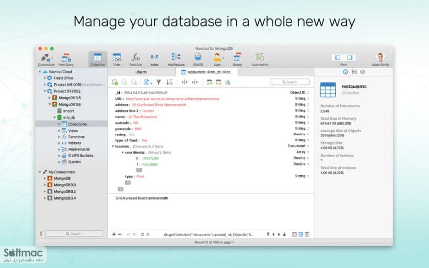Screen dimensions: 429x268
Task: Open the Connection tool in toolbar
Action: (x=46, y=60)
